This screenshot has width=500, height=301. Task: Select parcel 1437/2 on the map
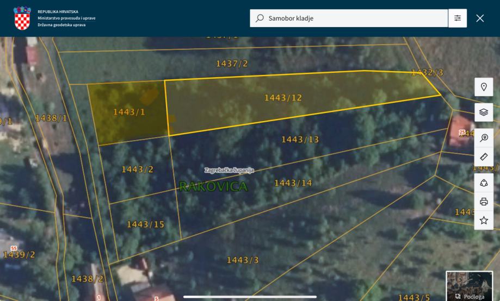232,64
